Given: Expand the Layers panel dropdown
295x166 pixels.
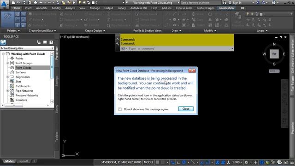Looking at the screenshot, I should click(x=262, y=31).
